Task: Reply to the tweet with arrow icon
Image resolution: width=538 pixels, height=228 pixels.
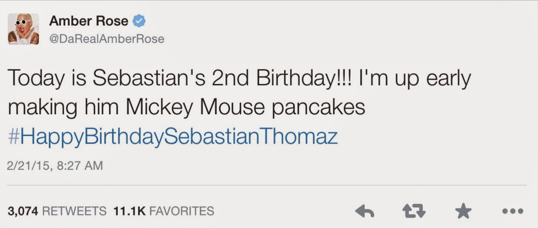Action: pos(364,212)
